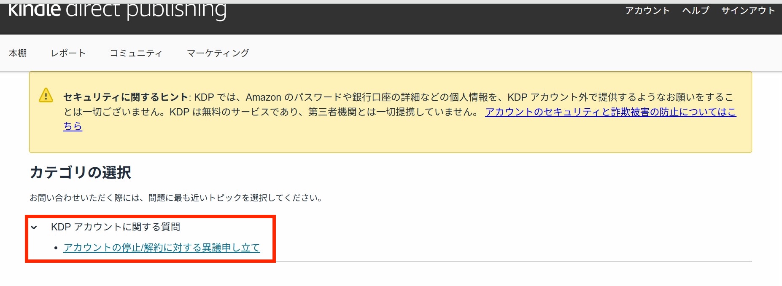Switch to the レポート tab

(68, 53)
